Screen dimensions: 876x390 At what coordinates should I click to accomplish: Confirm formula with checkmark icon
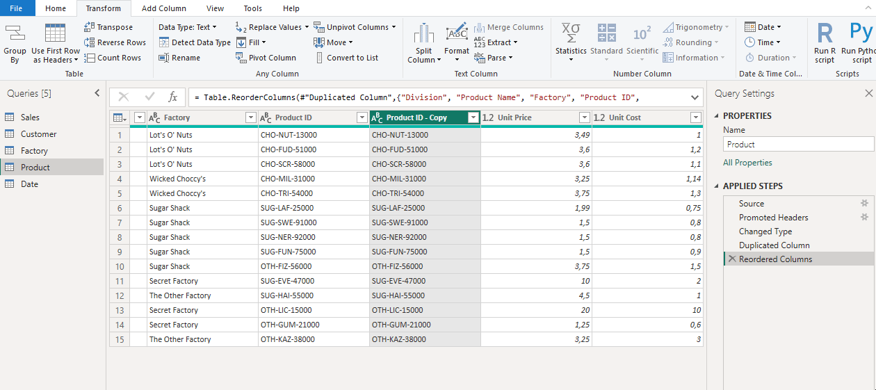(149, 97)
